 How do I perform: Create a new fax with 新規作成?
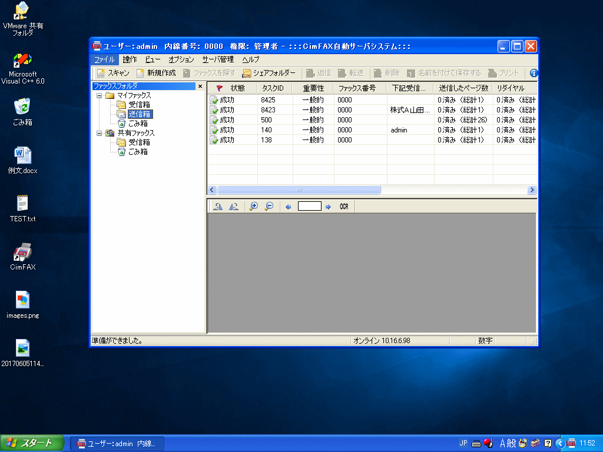point(156,73)
